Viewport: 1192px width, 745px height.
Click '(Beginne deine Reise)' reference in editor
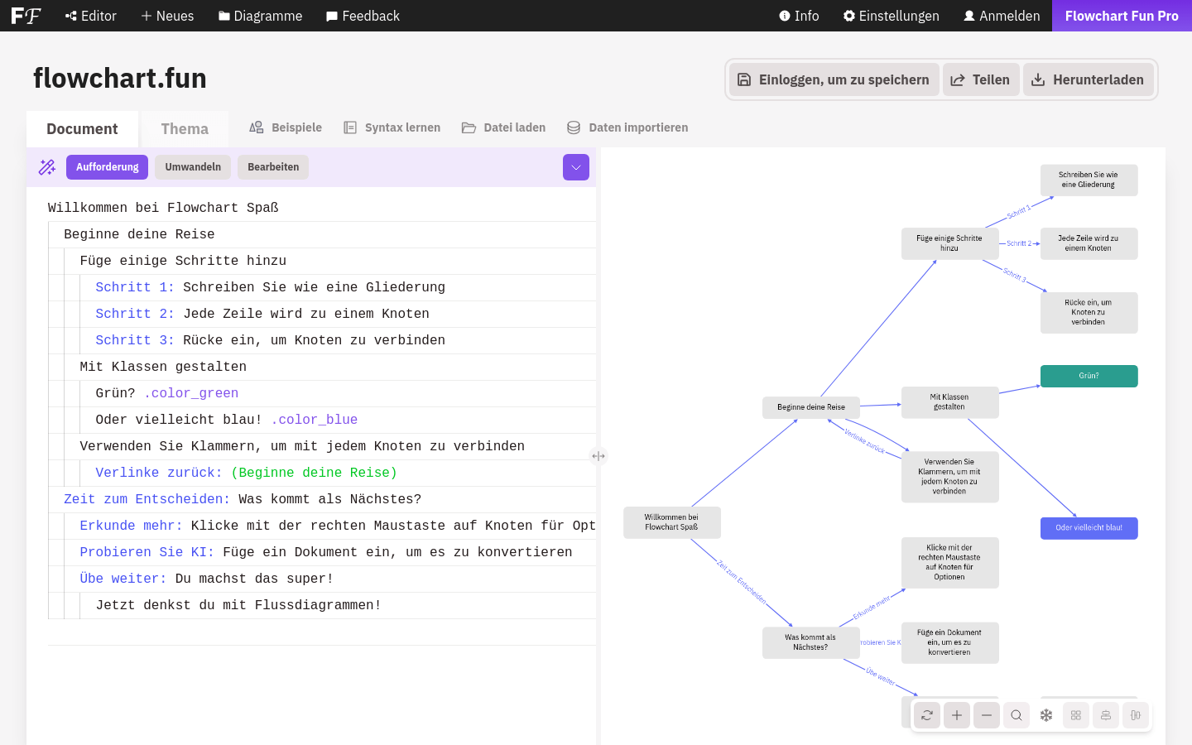click(314, 473)
